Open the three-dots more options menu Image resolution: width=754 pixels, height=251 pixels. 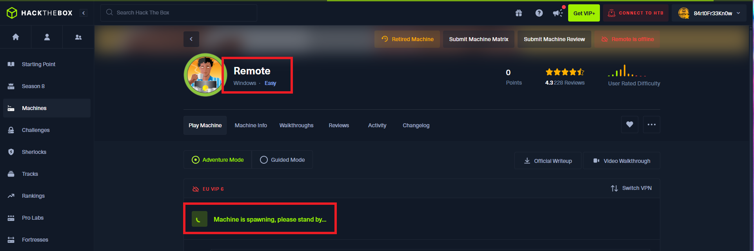pos(652,125)
